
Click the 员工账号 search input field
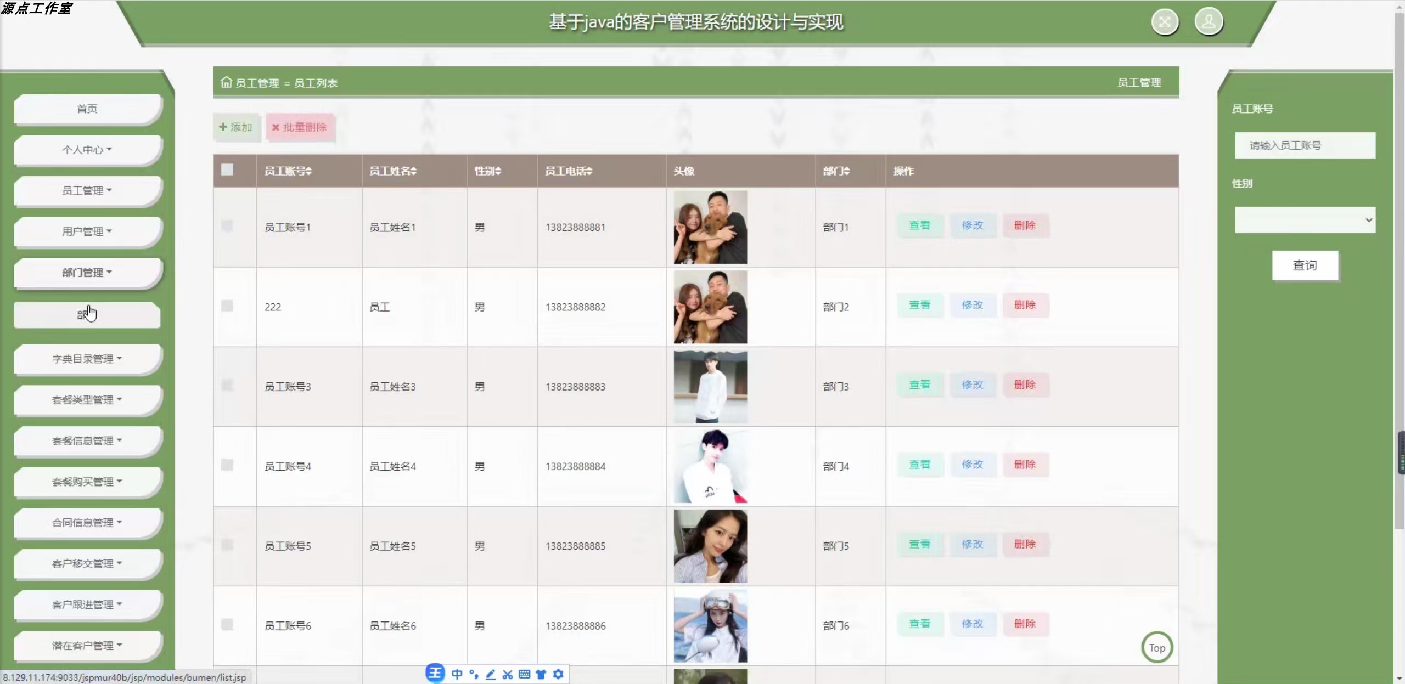(x=1305, y=145)
